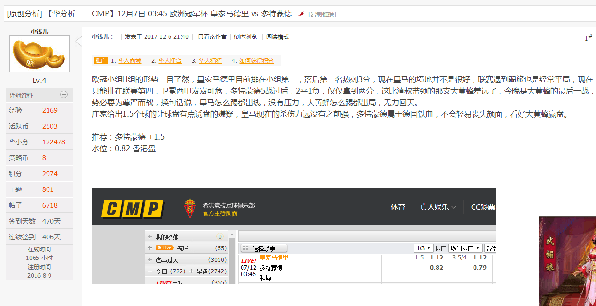This screenshot has height=306, width=596.
Task: Click the red LIVE! match indicator
Action: tap(249, 260)
